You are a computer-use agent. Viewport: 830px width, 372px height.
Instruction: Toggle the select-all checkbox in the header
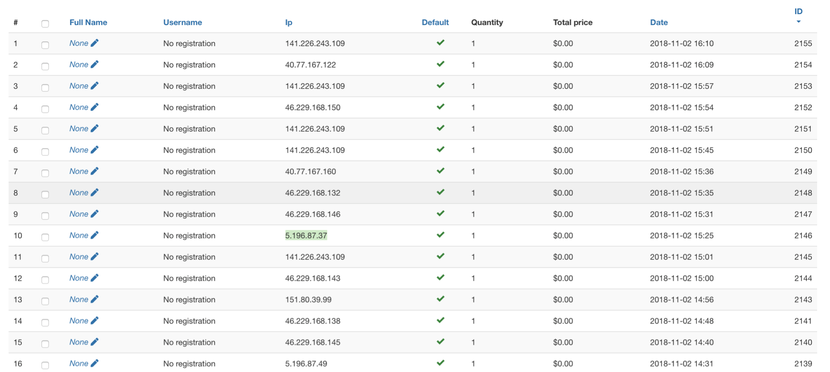45,24
